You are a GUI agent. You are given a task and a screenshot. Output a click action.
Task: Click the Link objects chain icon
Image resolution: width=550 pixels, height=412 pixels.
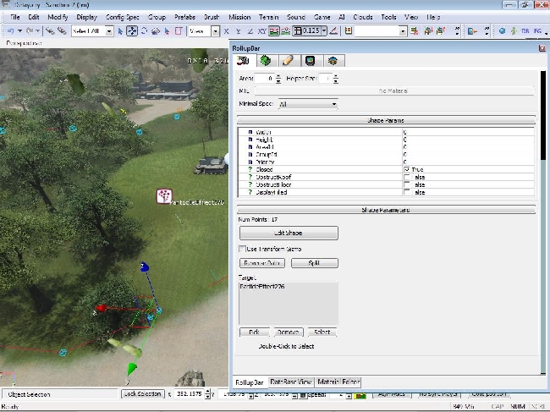[50, 30]
